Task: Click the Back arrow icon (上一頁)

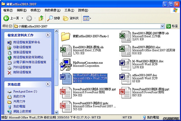Action: point(6,18)
